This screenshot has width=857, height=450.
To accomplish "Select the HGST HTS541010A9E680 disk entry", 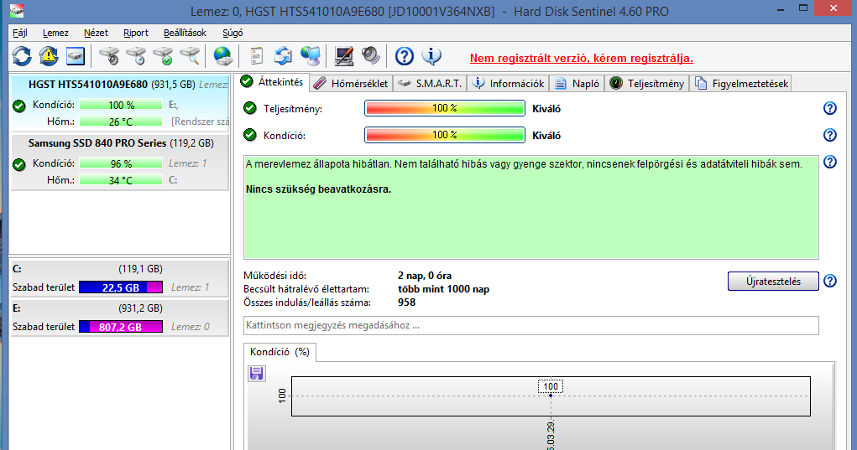I will click(x=119, y=102).
